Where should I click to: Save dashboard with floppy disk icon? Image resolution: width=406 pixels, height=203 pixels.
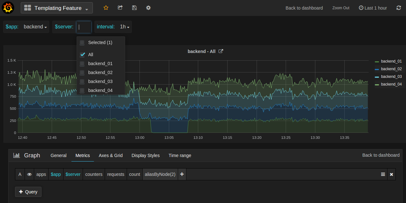(134, 8)
